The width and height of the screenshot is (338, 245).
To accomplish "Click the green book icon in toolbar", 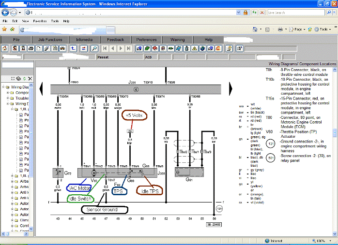I will (147, 48).
